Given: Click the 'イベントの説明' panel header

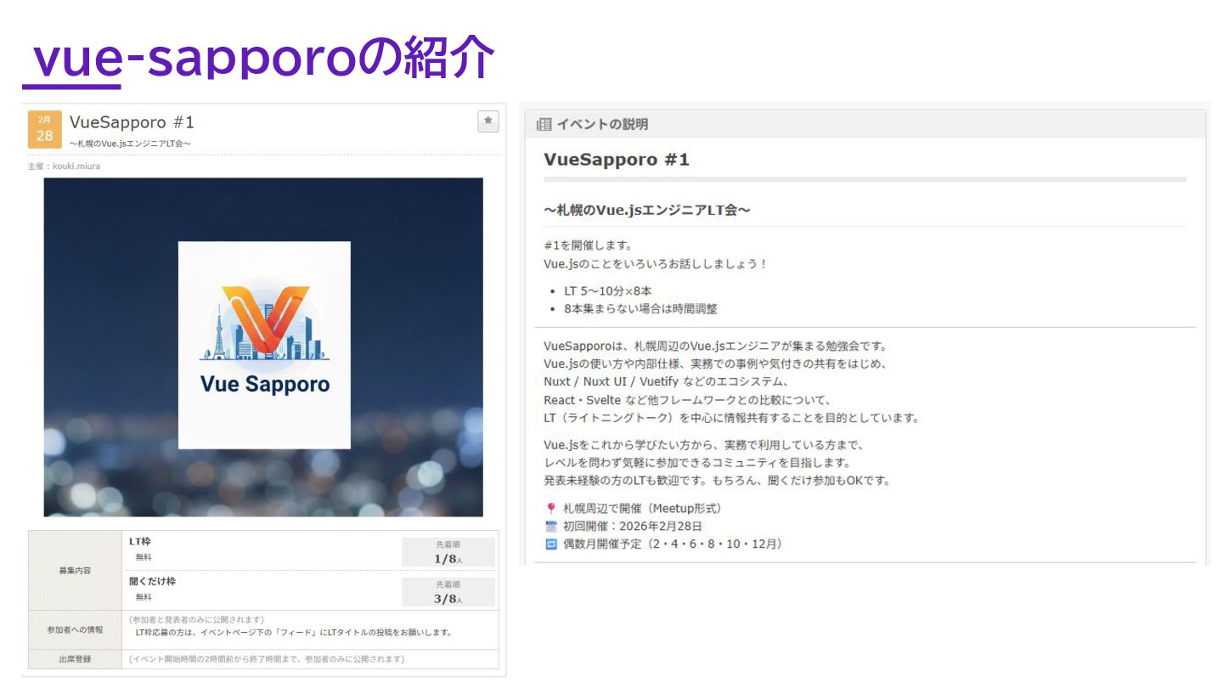Looking at the screenshot, I should pos(865,124).
